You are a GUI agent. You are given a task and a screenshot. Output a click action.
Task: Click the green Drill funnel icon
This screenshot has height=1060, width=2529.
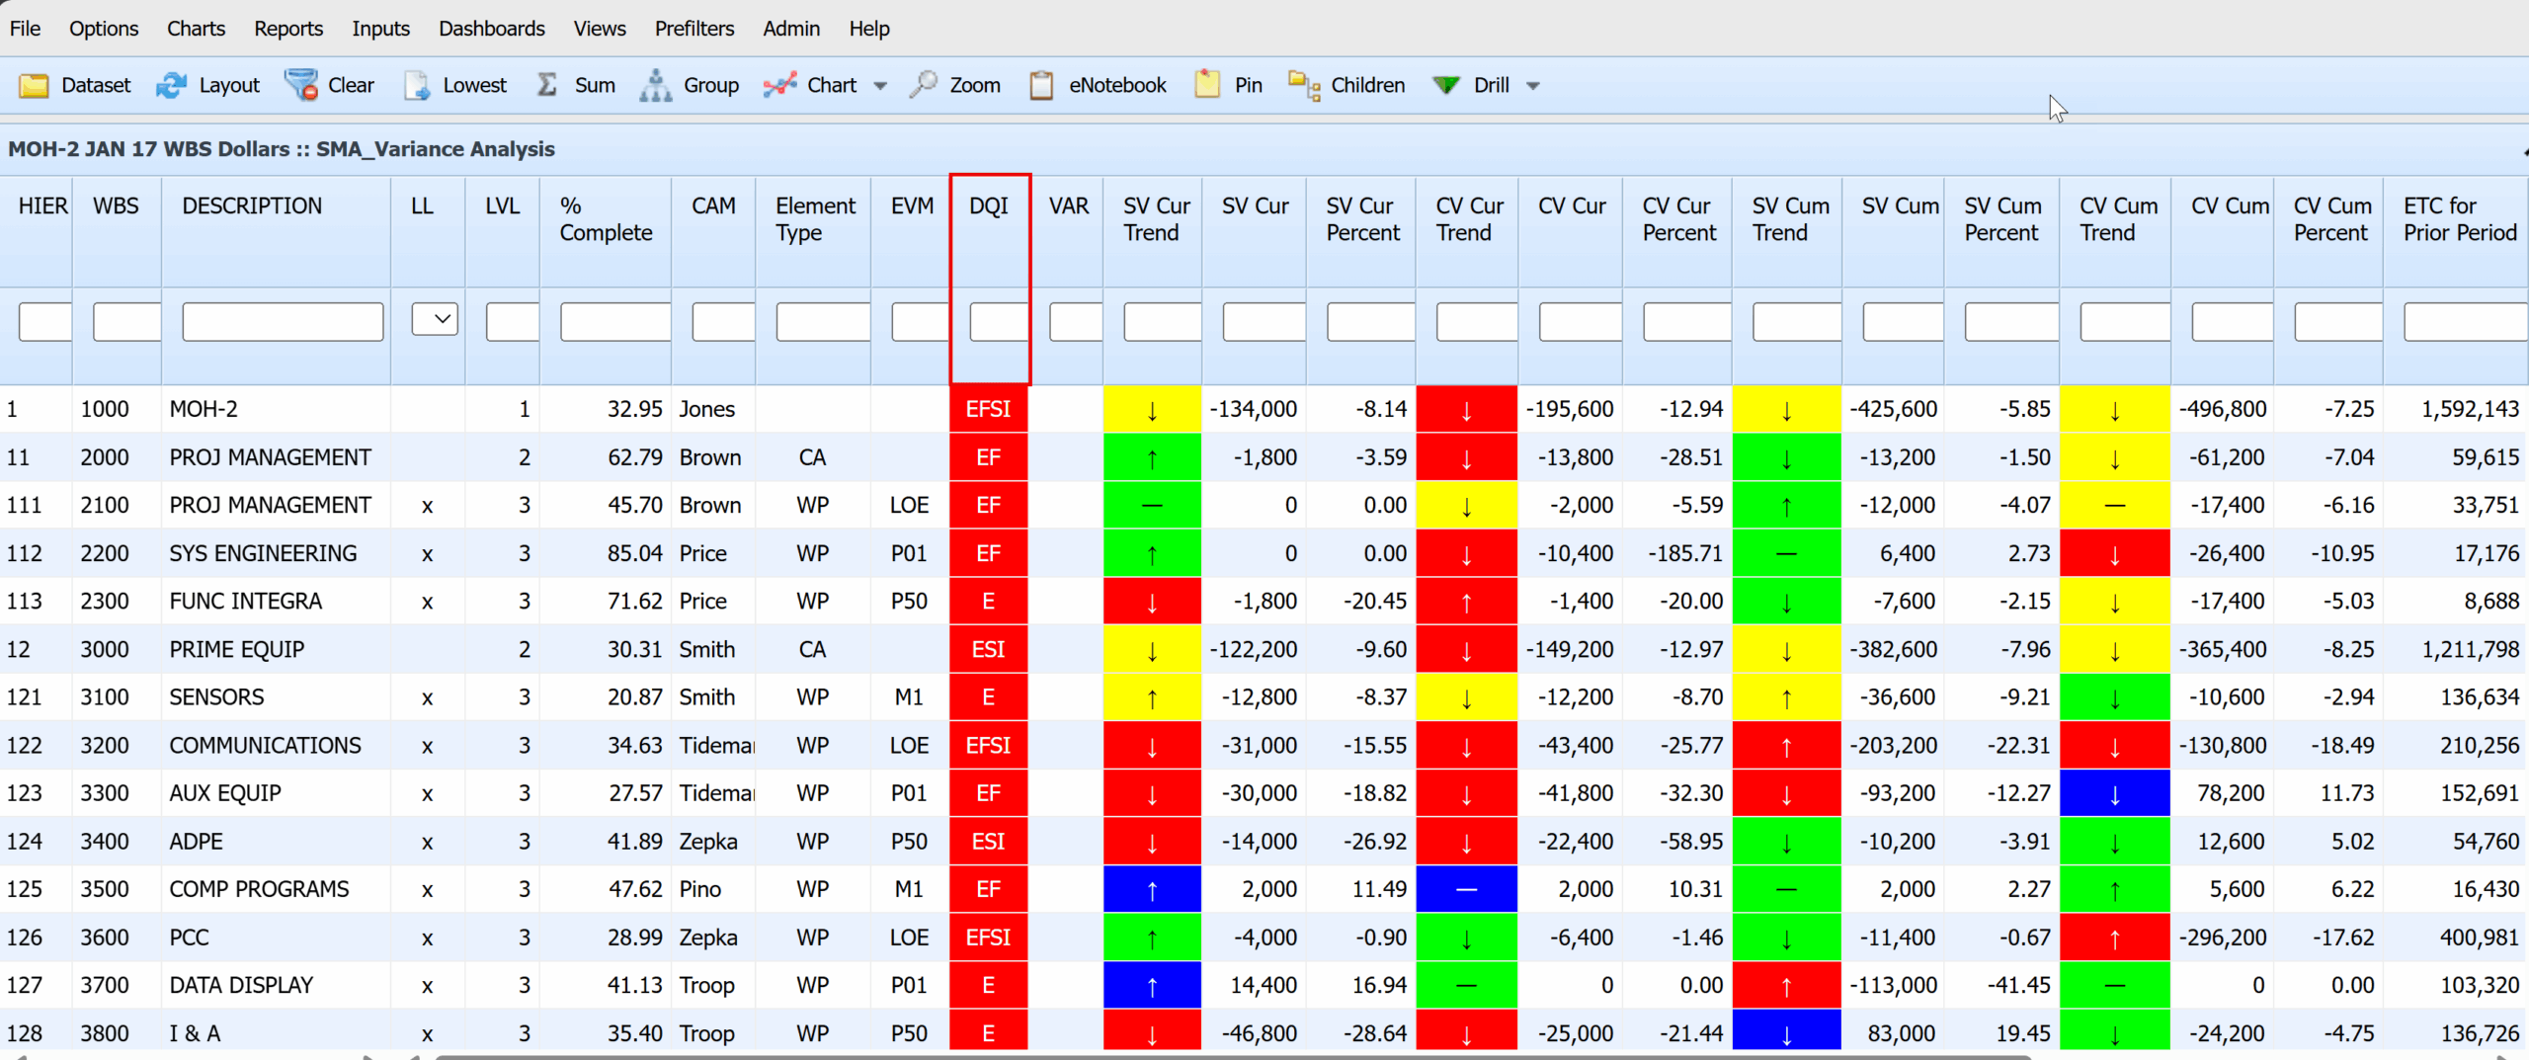[1446, 86]
